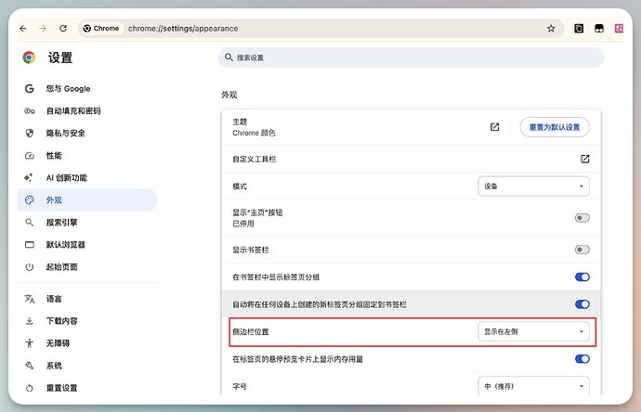The height and width of the screenshot is (412, 641).
Task: Open theme store via 主题 external link icon
Action: click(494, 127)
